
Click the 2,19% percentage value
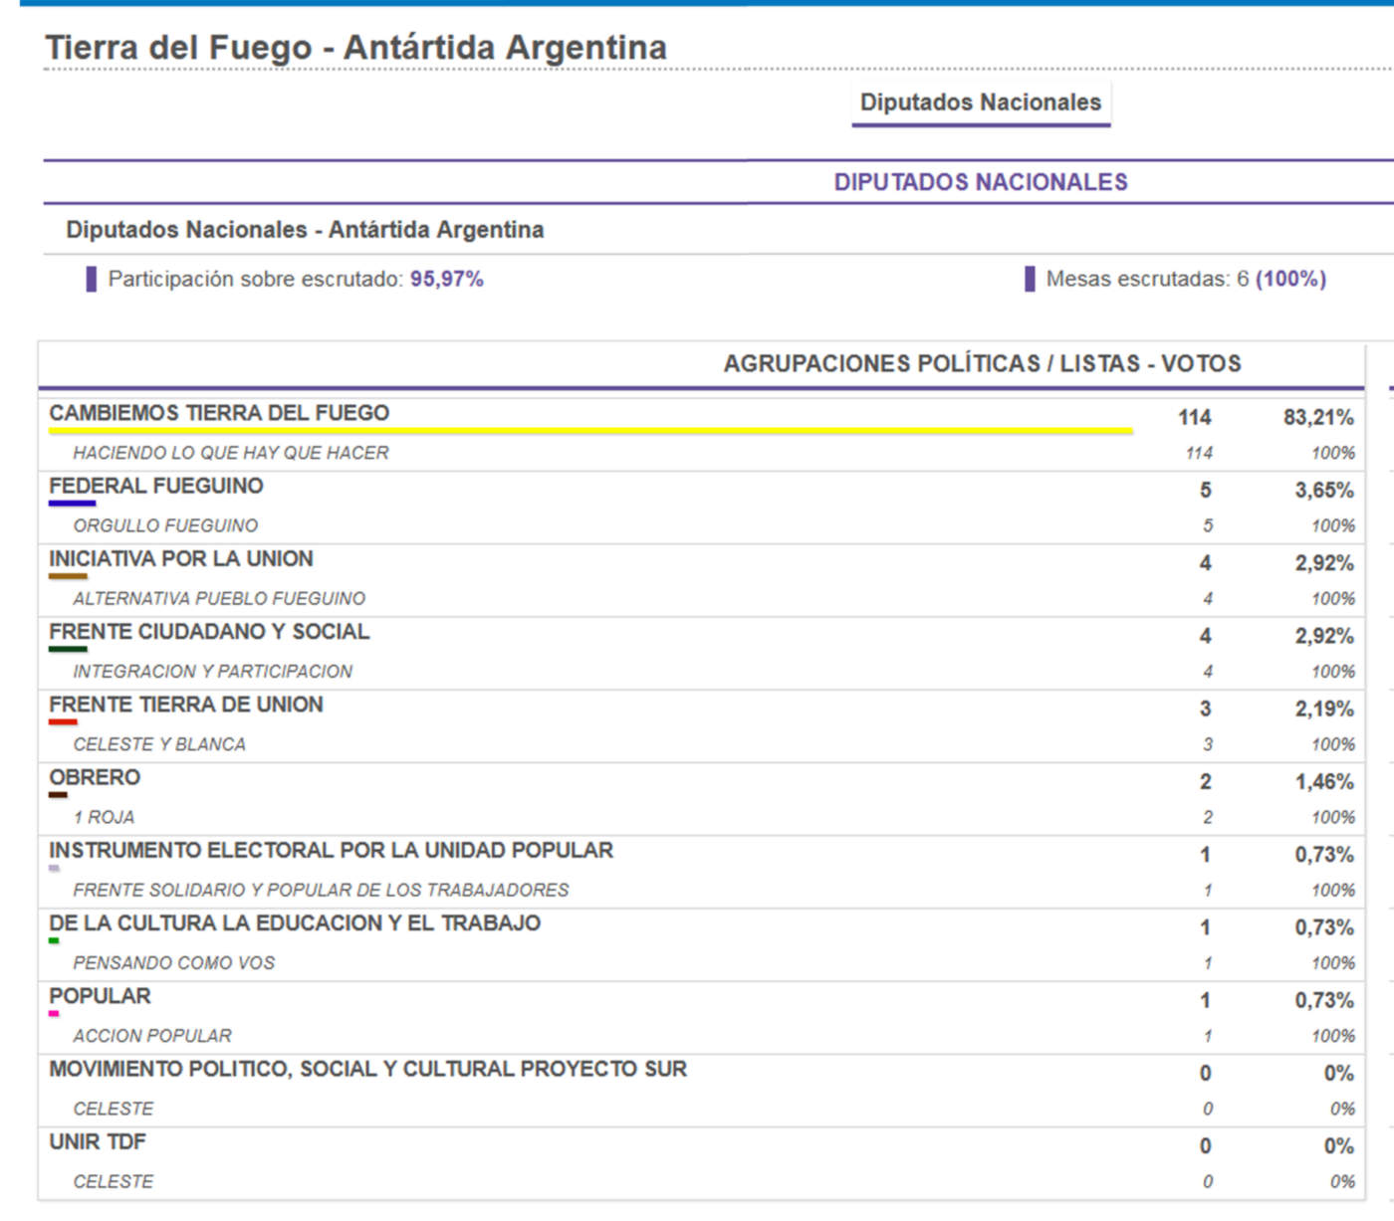pos(1324,710)
